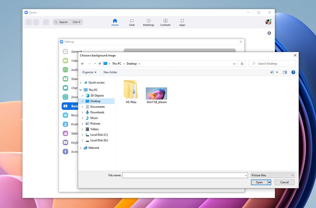Viewport: 316px width, 208px height.
Task: Click the refresh button beside address bar
Action: (242, 63)
